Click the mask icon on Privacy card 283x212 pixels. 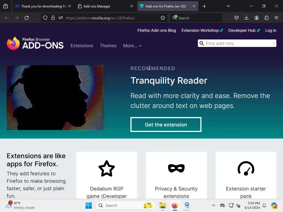tap(176, 168)
